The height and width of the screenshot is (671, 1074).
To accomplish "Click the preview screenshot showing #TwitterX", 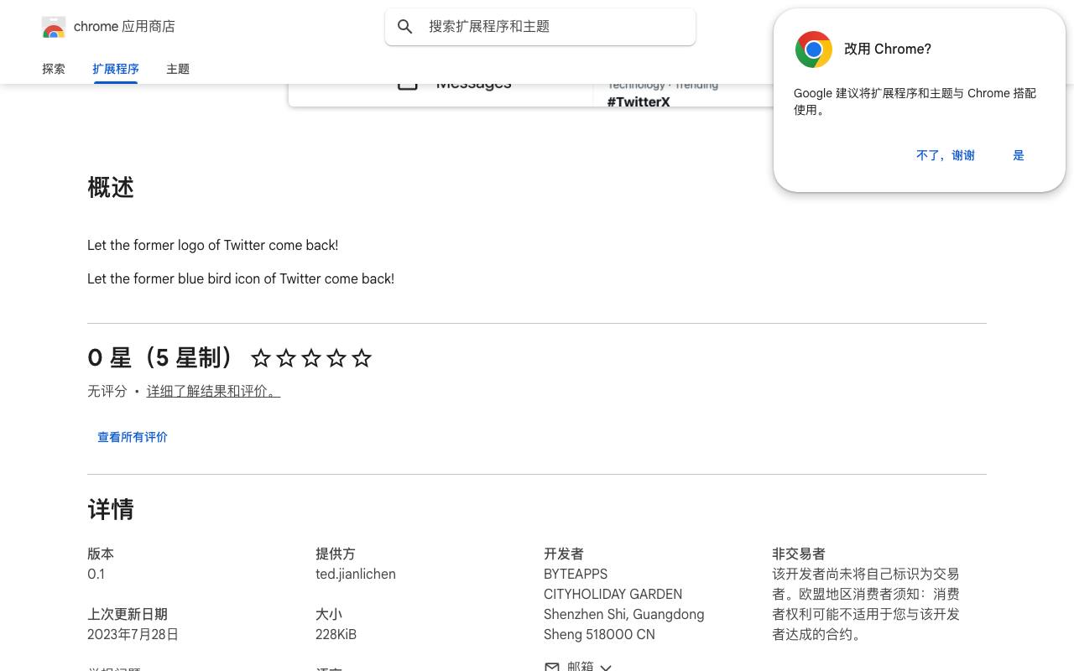I will (x=531, y=95).
